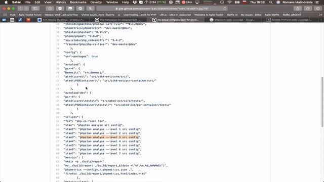The image size is (324, 182).
Task: Open the Waffle UI bookmark
Action: coord(232,15)
